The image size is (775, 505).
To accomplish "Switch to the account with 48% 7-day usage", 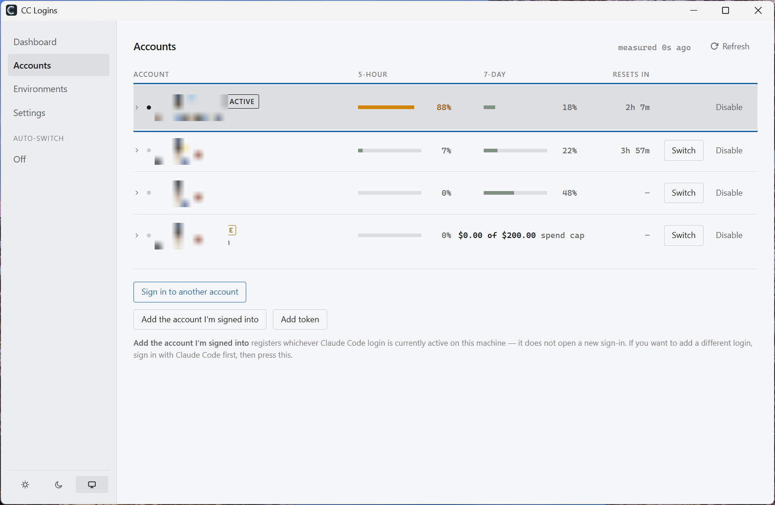I will (683, 193).
